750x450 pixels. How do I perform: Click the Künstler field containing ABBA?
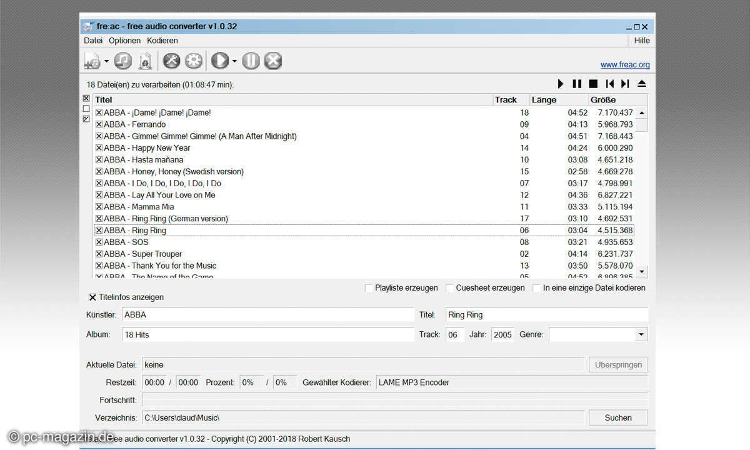click(267, 314)
